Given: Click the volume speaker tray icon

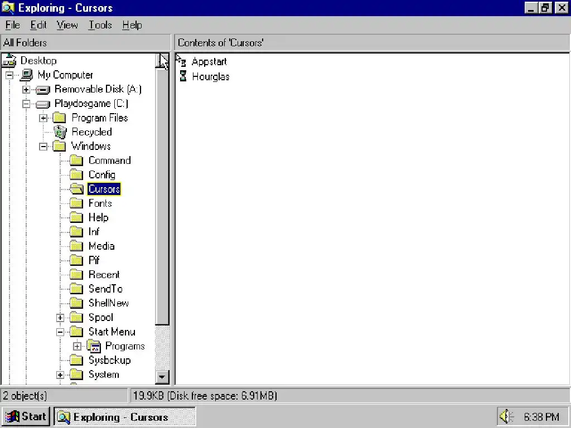Looking at the screenshot, I should click(x=506, y=416).
